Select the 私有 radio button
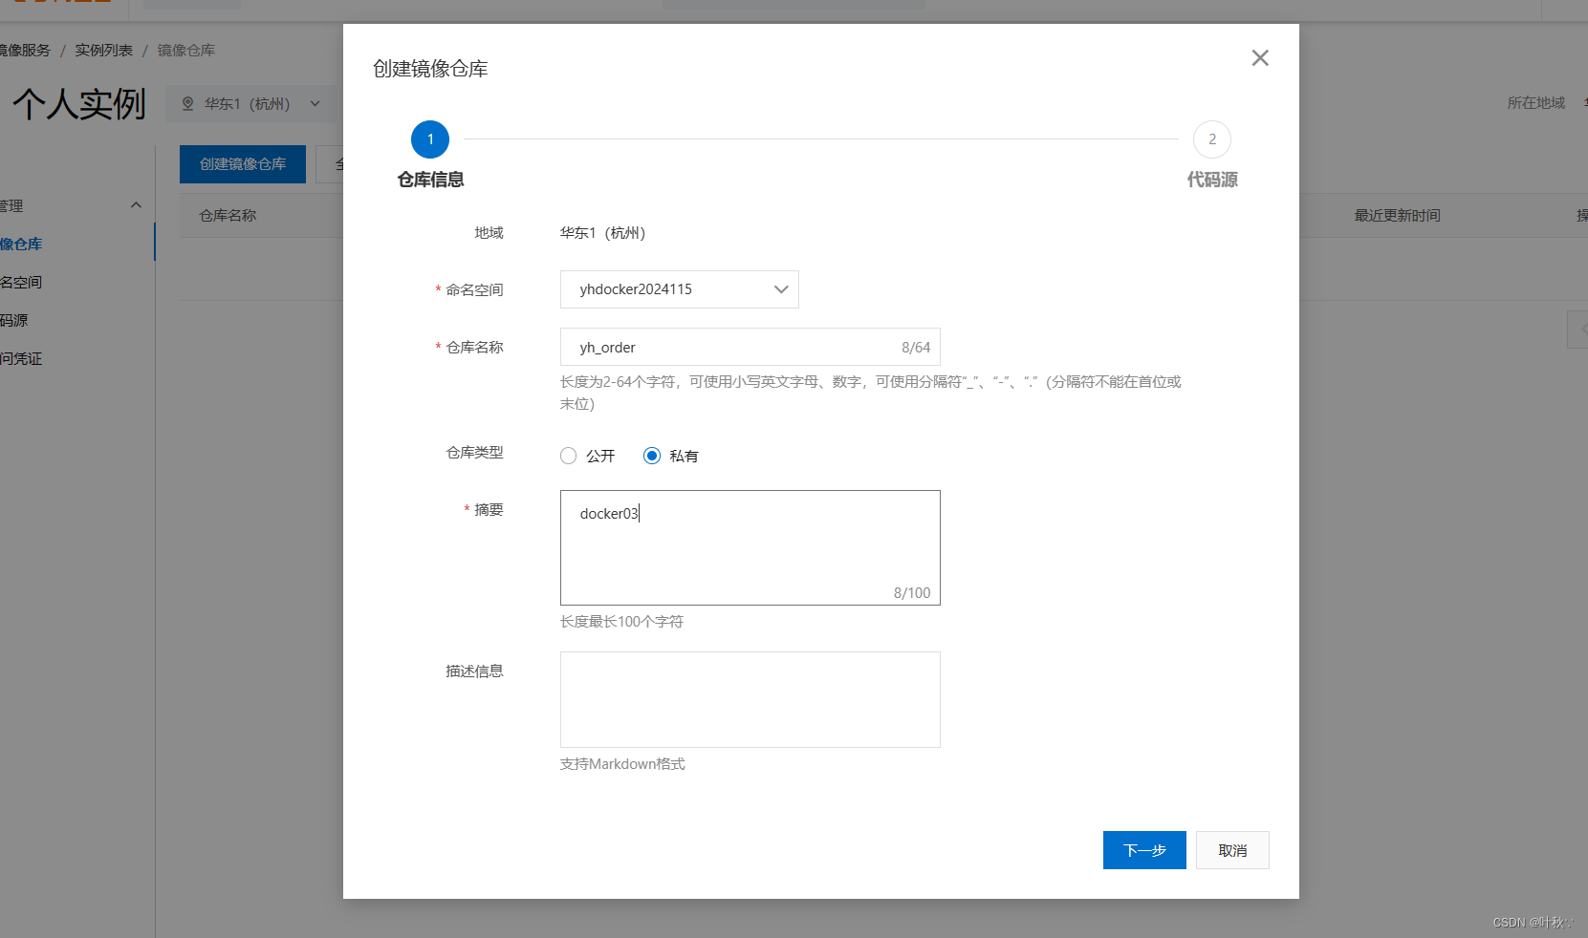Viewport: 1588px width, 938px height. 652,456
